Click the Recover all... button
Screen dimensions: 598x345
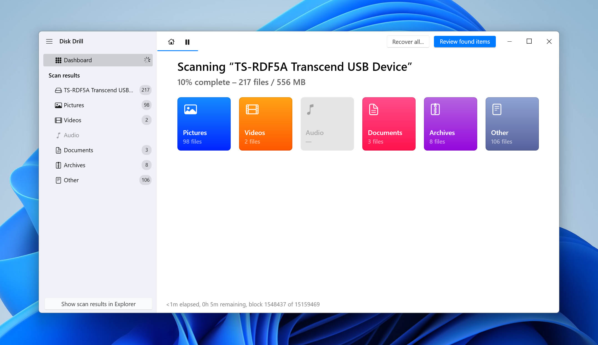pyautogui.click(x=408, y=42)
